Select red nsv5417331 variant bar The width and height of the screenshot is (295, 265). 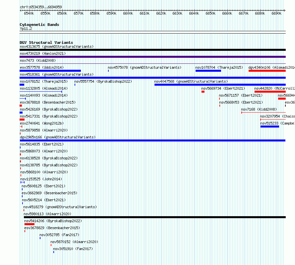[22, 120]
